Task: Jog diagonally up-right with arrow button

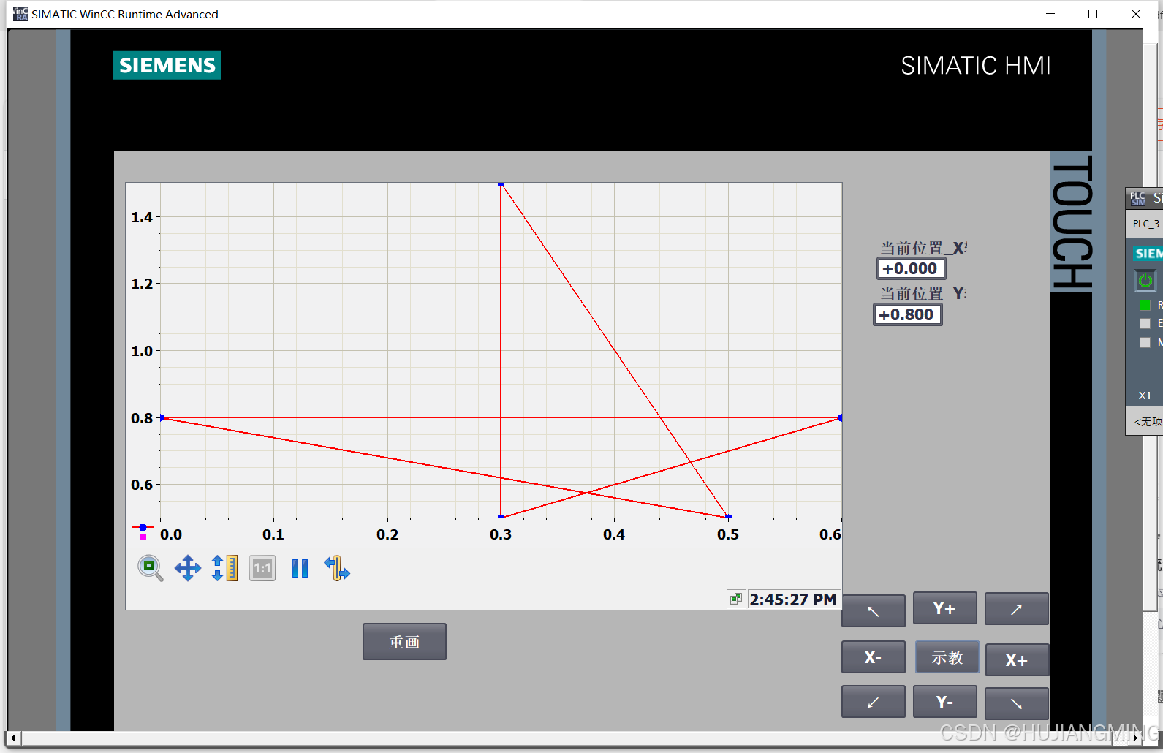Action: [x=1017, y=609]
